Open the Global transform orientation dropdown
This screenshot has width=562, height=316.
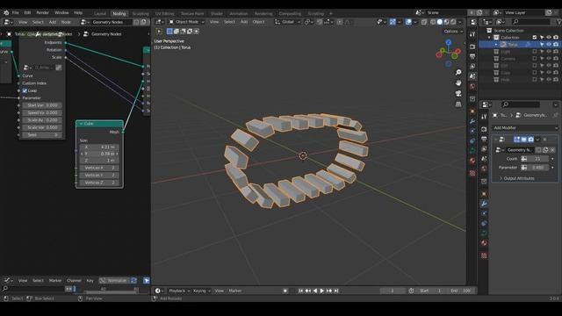tap(287, 22)
